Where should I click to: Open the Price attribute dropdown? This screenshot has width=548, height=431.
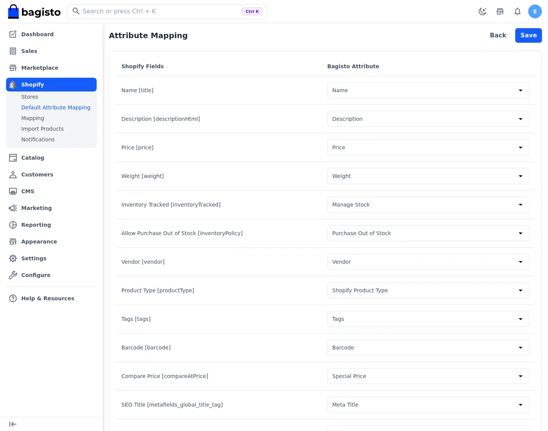pos(428,147)
